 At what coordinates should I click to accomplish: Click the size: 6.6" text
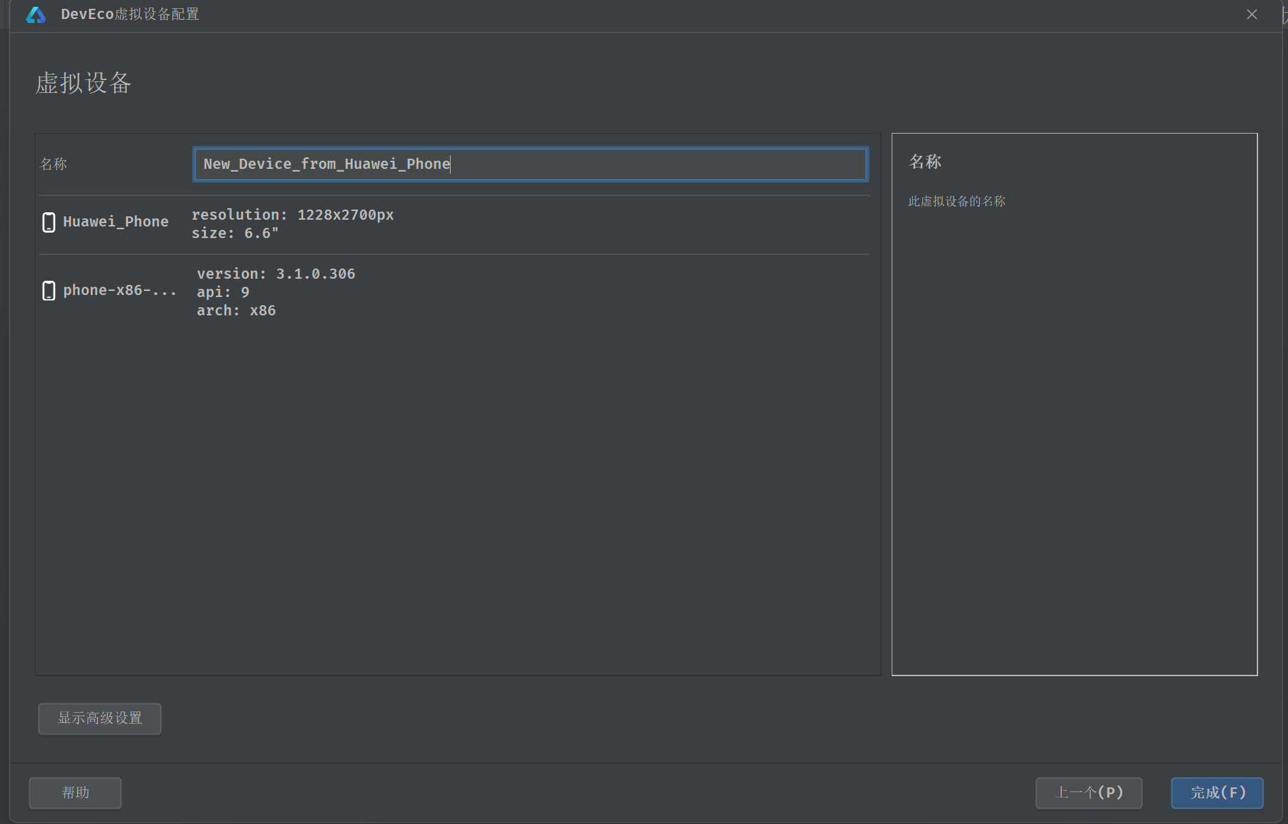pos(235,233)
